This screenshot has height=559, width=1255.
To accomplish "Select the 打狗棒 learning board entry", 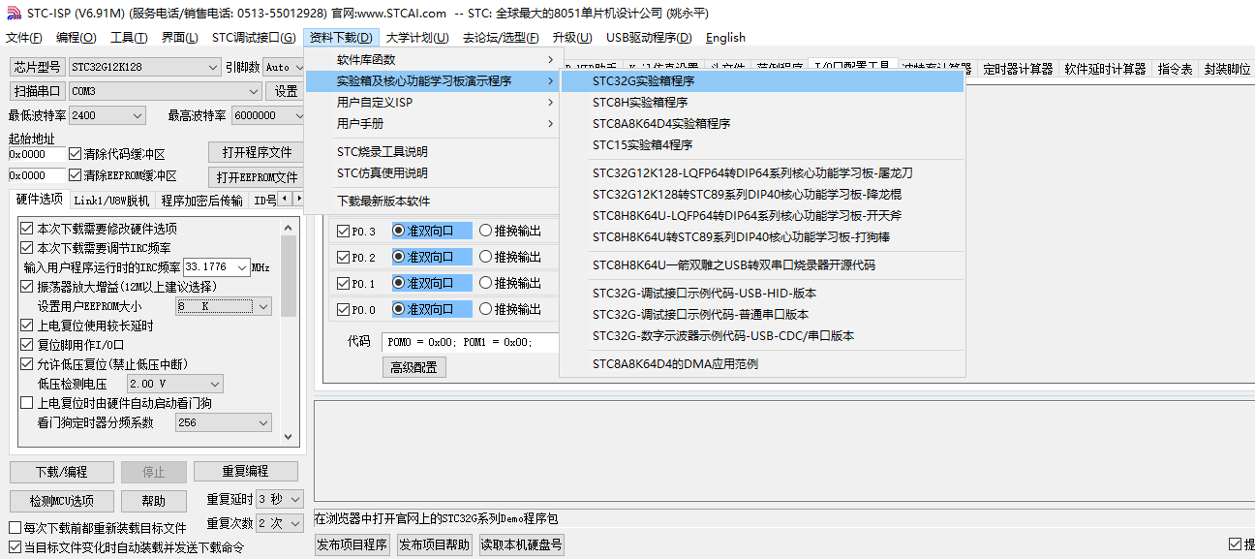I will click(x=763, y=237).
